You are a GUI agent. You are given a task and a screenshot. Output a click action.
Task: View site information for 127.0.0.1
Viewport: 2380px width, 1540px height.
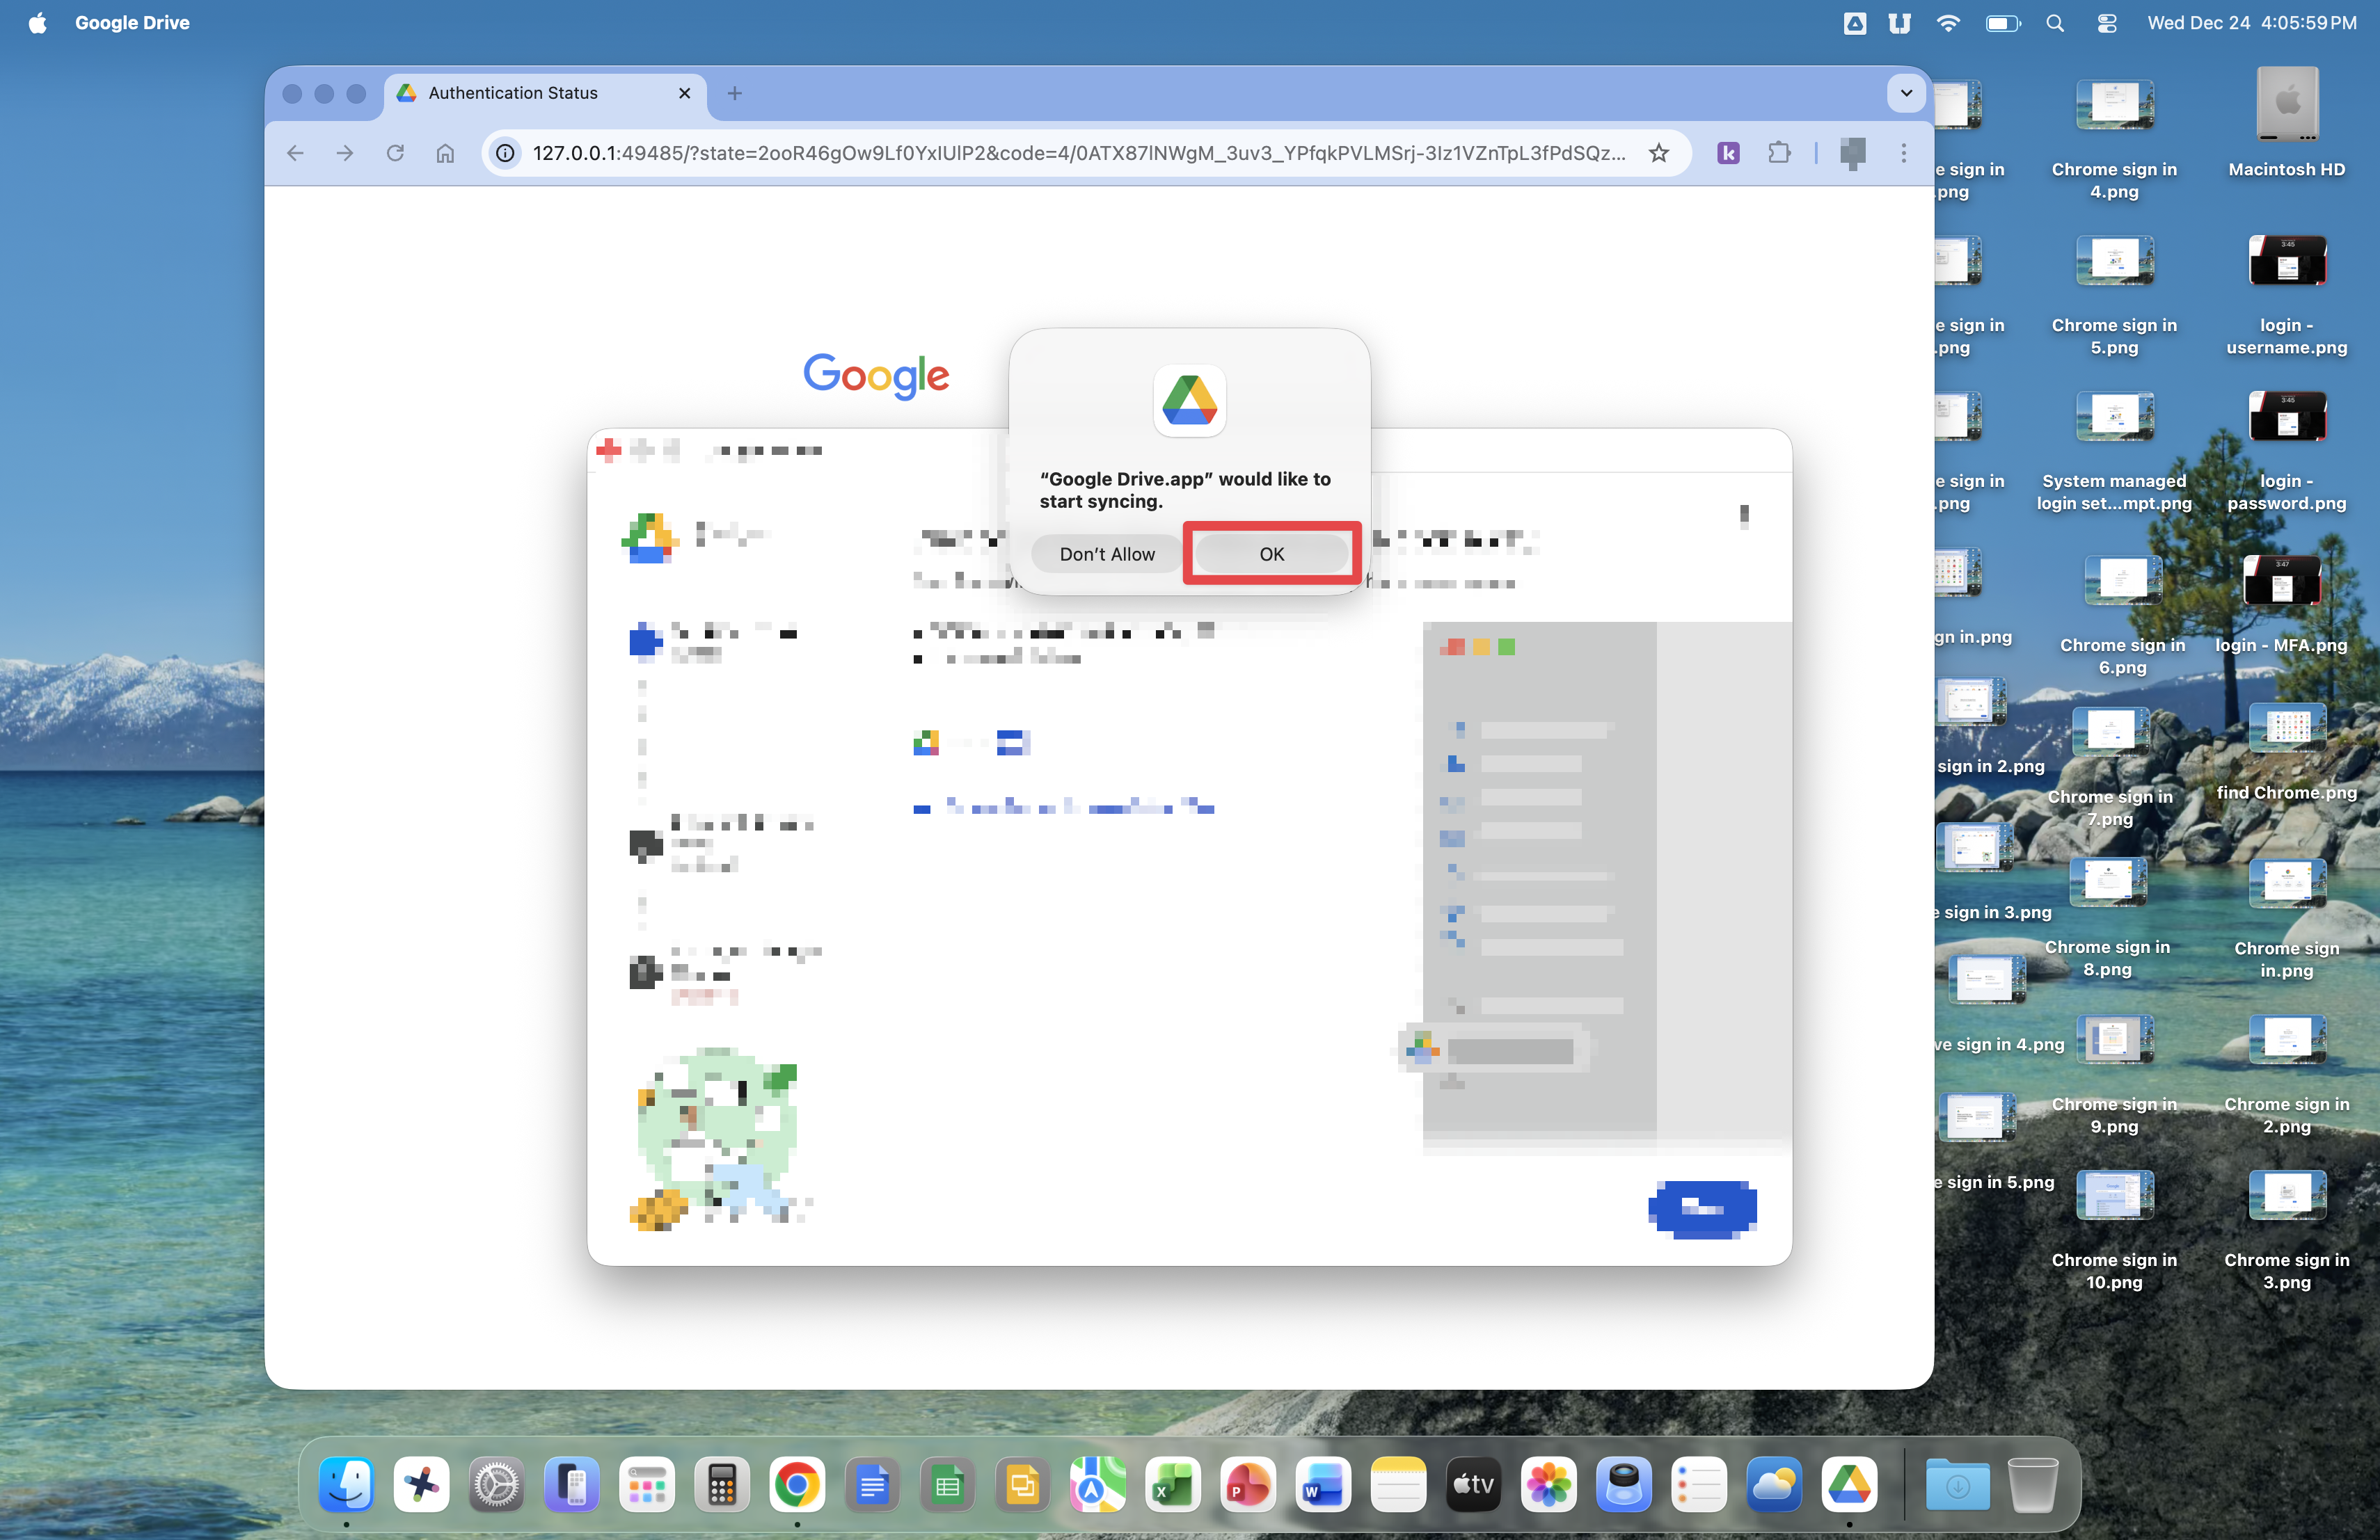(x=506, y=153)
